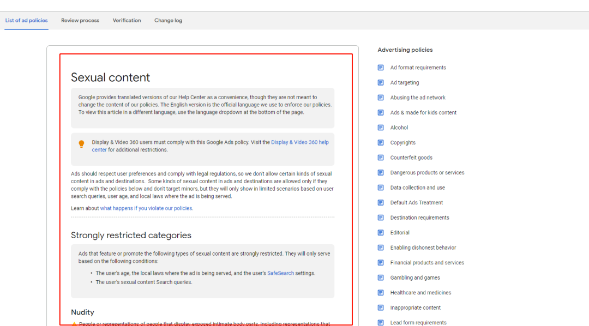Open the List of ad policies tab

(26, 20)
